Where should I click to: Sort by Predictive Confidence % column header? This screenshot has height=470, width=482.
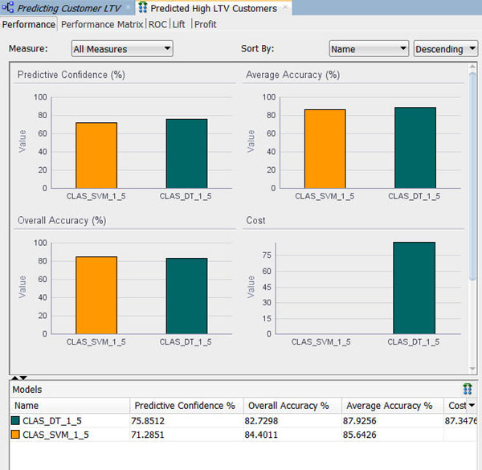click(x=185, y=406)
